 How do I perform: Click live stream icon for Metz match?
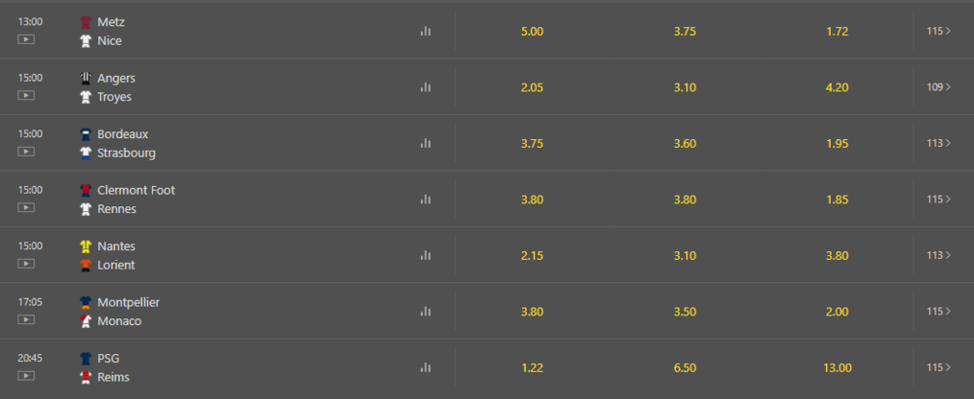point(26,39)
